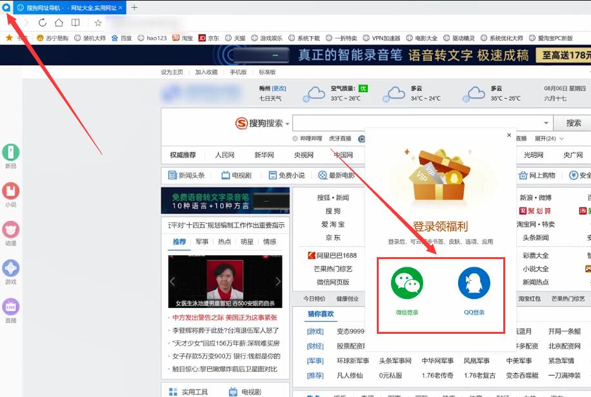Open a new browser tab with the + button
Screen dimensions: 591x397
click(134, 8)
